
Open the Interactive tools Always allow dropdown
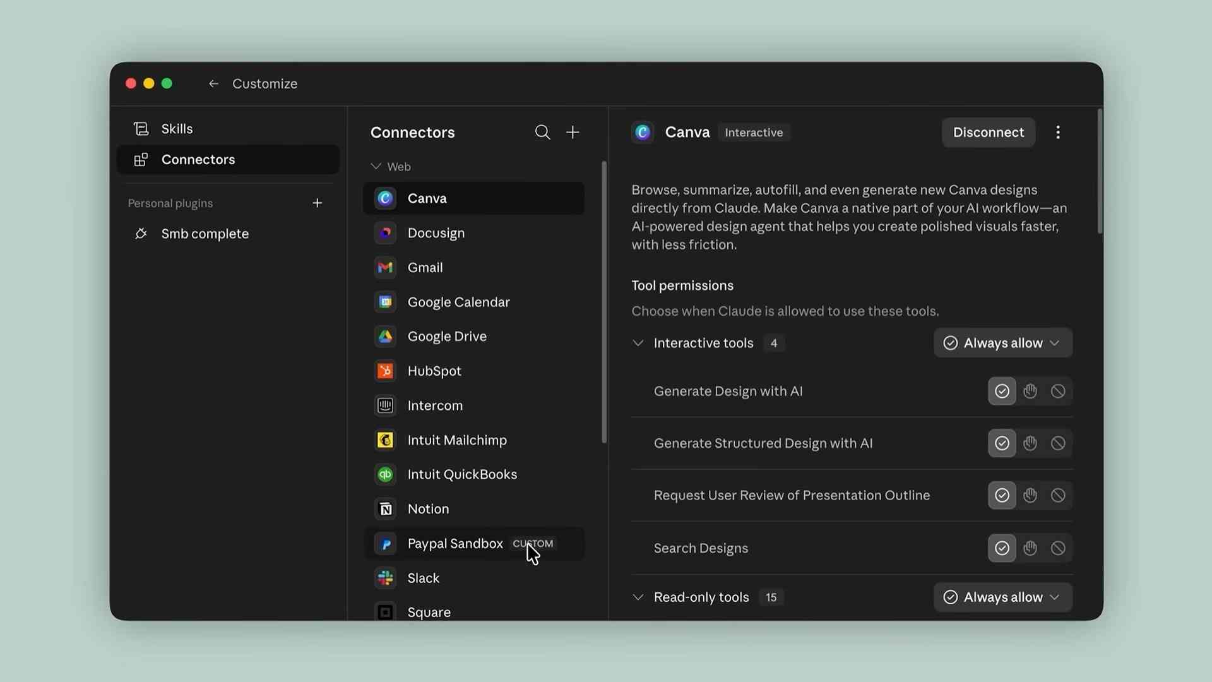pyautogui.click(x=1003, y=343)
